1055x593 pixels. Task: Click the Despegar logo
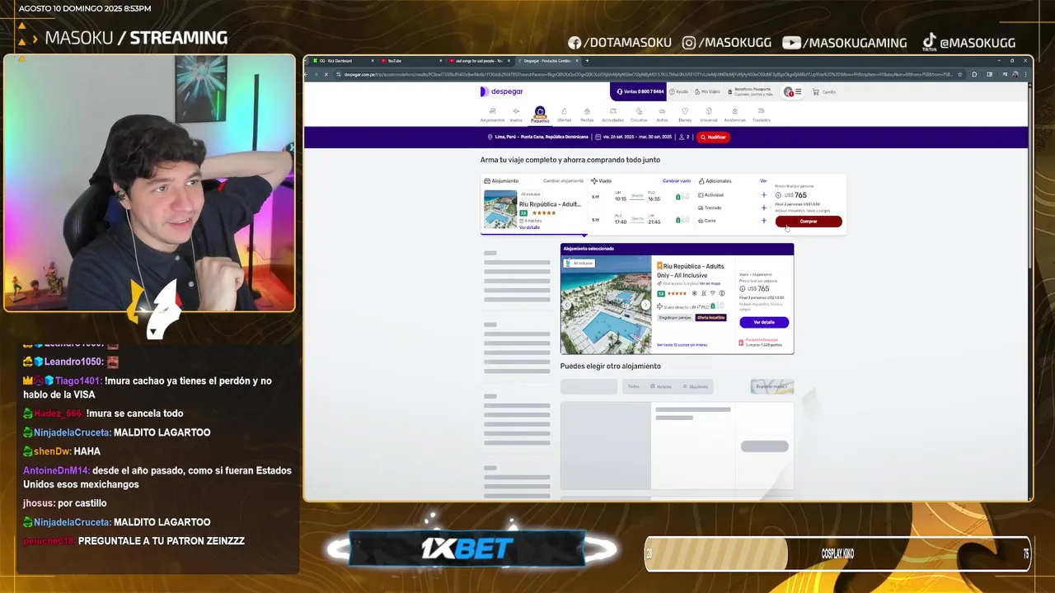click(501, 91)
